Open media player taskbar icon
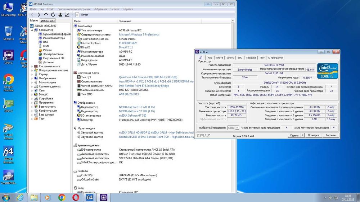The height and width of the screenshot is (202, 360). pyautogui.click(x=48, y=197)
